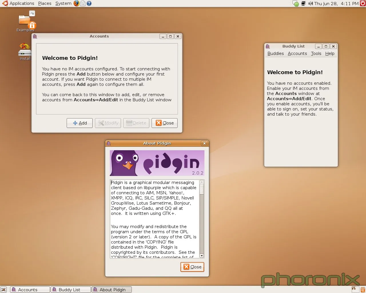
Task: Click the Buddy List window title icon
Action: tap(268, 46)
